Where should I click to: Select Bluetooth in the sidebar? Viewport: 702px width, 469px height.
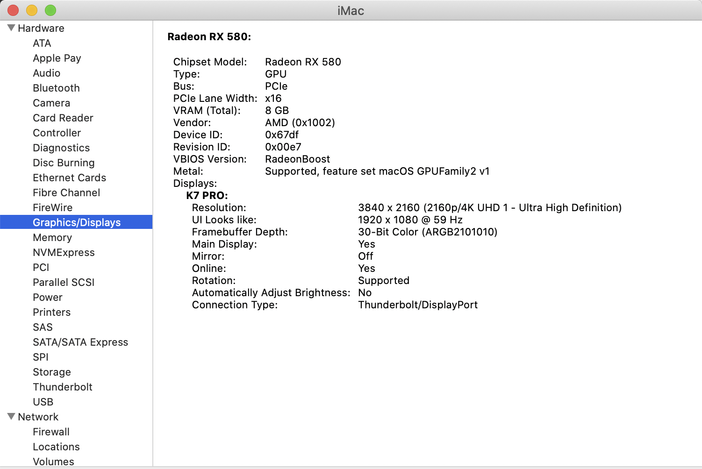(56, 88)
